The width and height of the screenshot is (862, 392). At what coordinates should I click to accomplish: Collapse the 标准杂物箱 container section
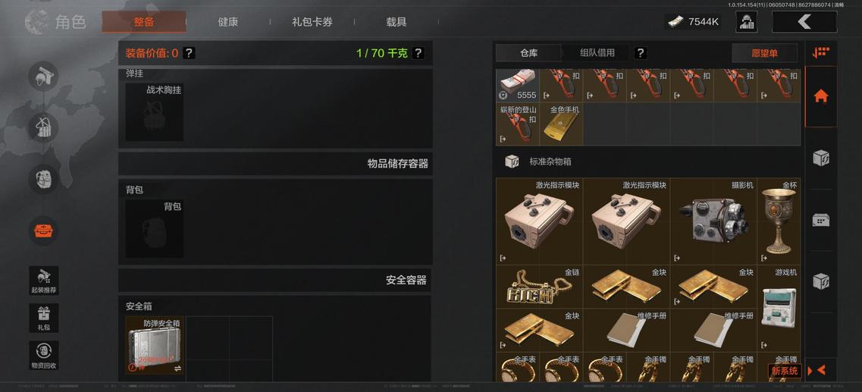pos(512,162)
